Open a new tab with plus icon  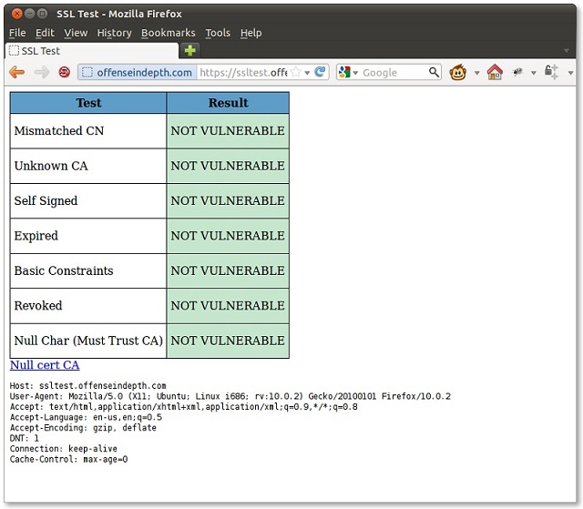pyautogui.click(x=189, y=51)
